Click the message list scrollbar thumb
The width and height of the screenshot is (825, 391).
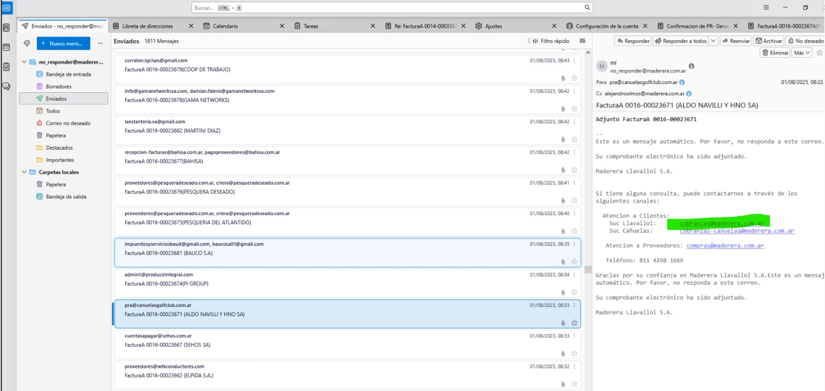588,269
